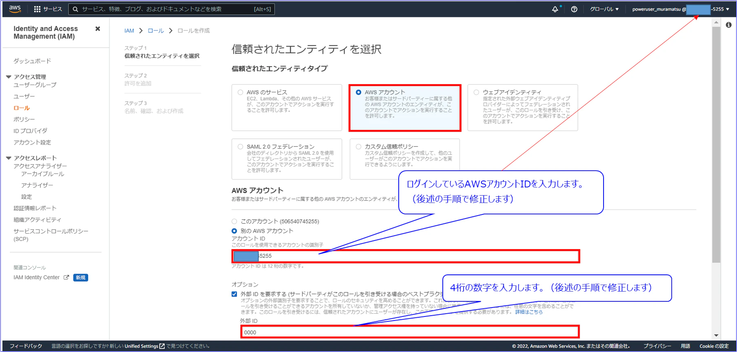
Task: Click the アカウント ID input field
Action: point(406,256)
